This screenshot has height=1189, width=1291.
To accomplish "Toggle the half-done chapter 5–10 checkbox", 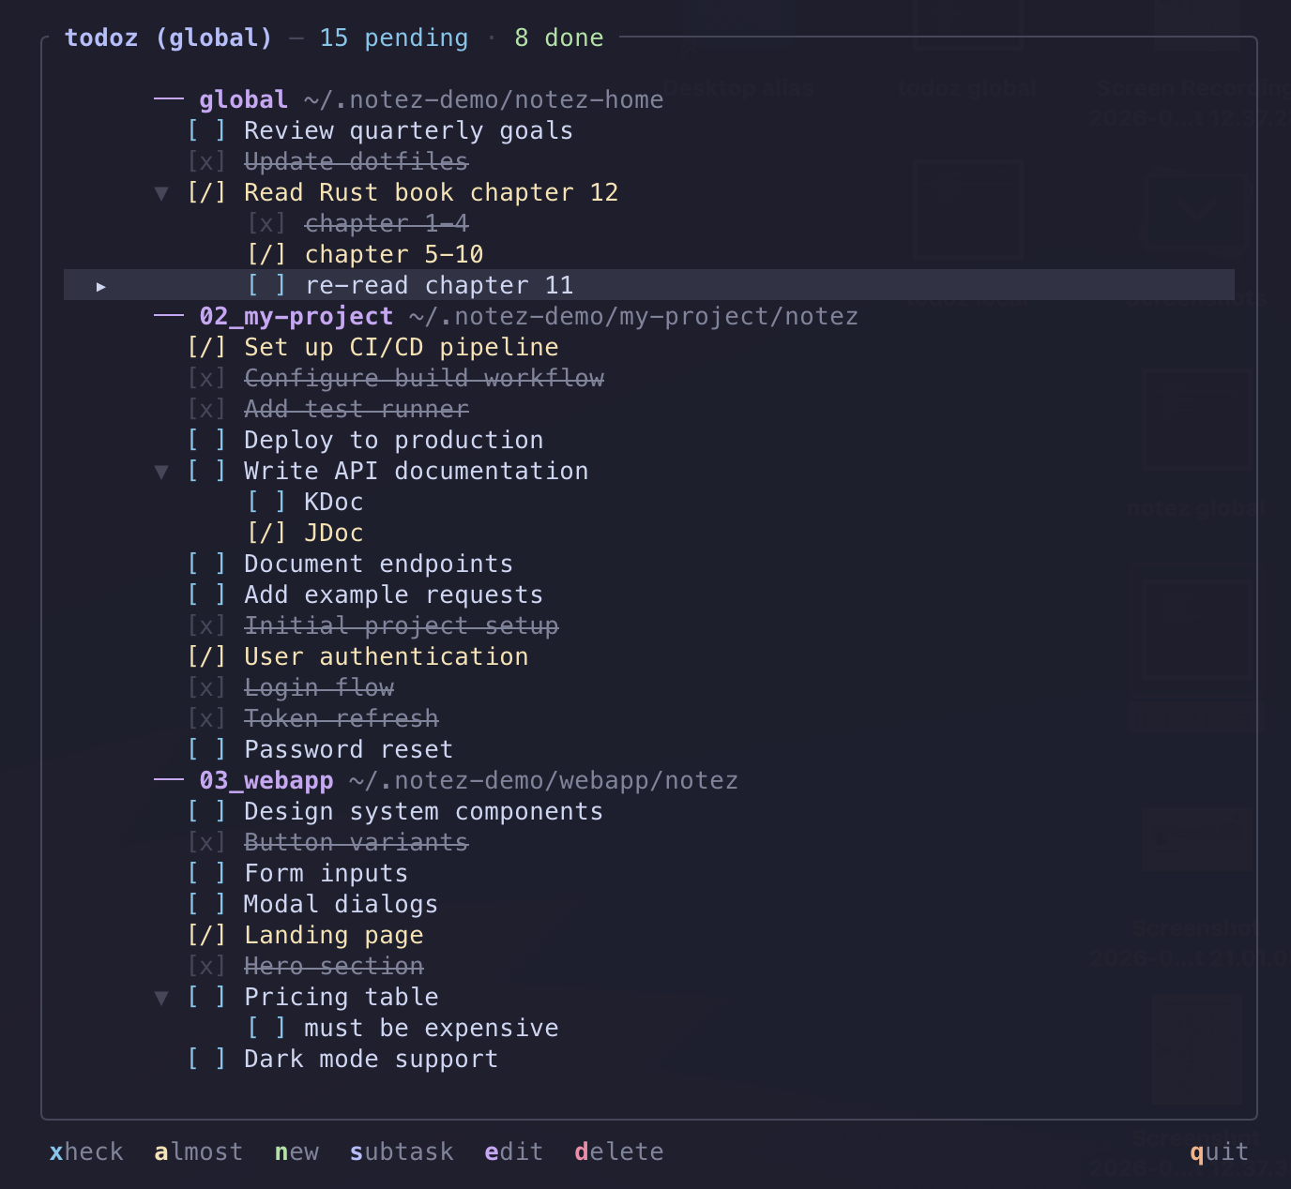I will point(266,254).
